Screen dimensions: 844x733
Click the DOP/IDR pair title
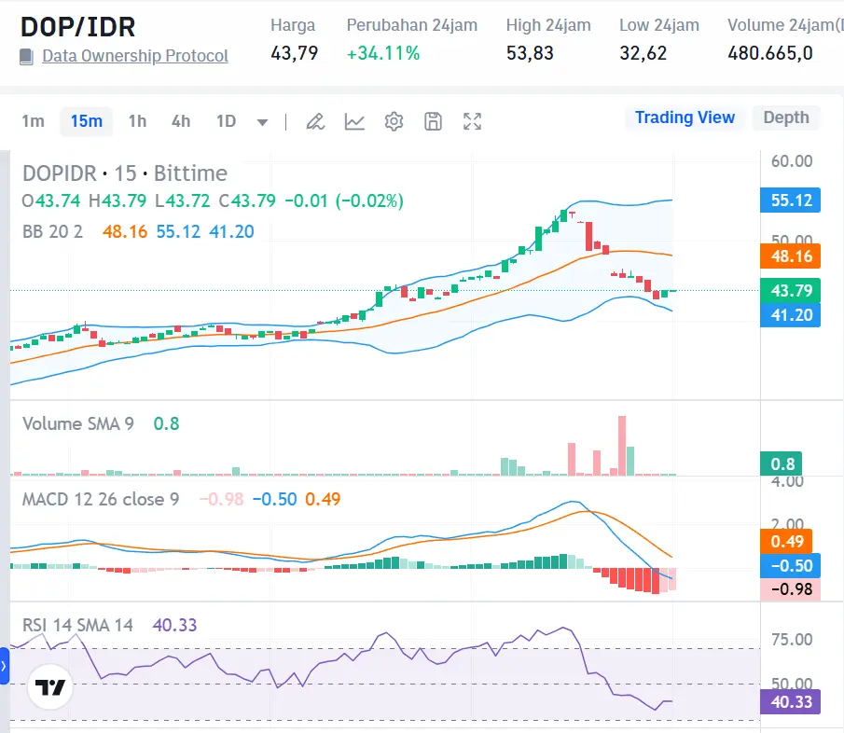[x=79, y=27]
